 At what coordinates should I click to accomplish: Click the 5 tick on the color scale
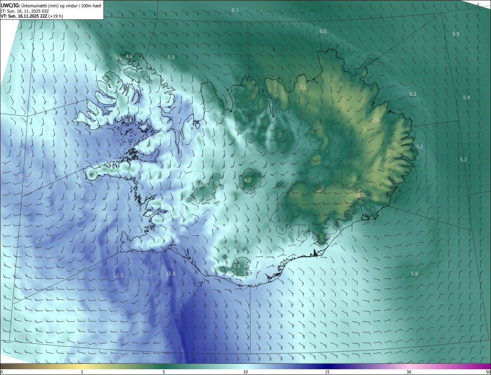point(164,372)
